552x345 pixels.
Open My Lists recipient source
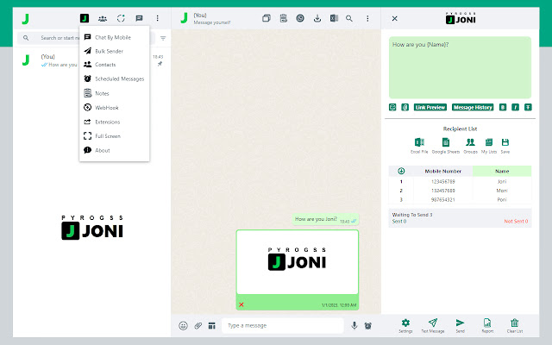click(489, 146)
